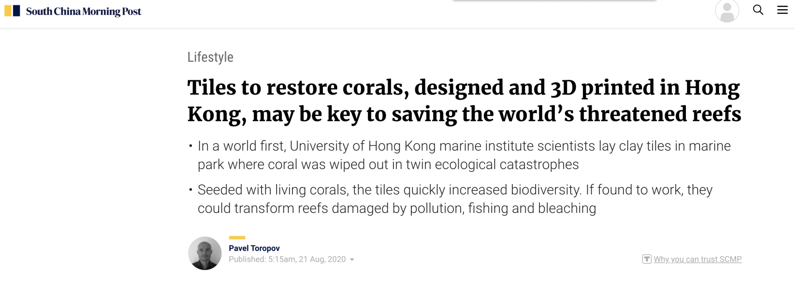
Task: Open the search magnifier icon
Action: point(758,10)
